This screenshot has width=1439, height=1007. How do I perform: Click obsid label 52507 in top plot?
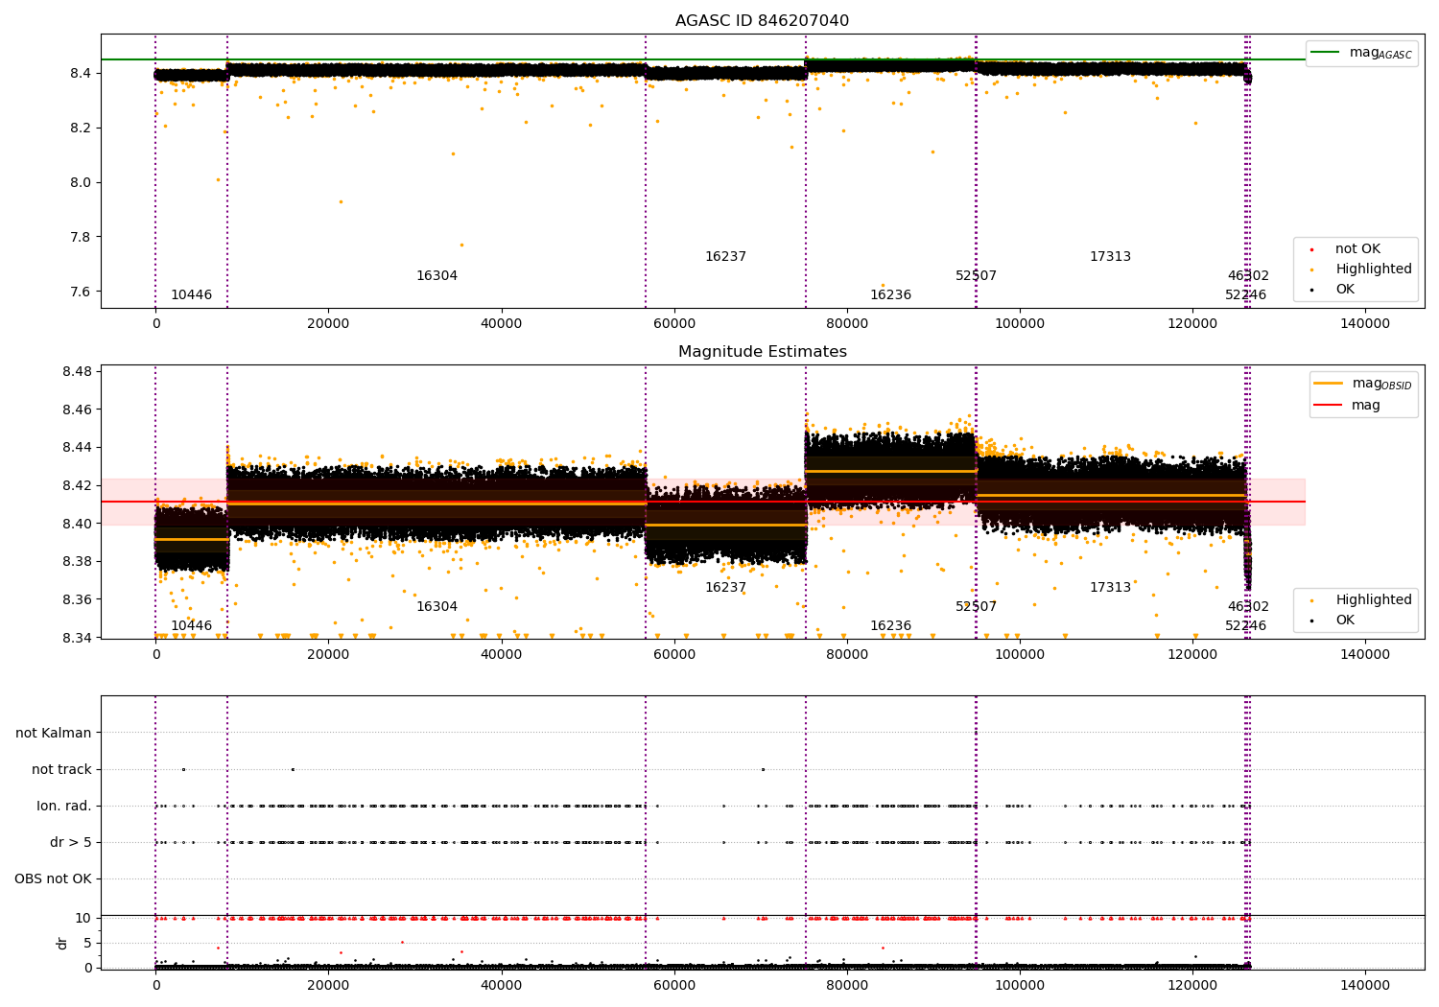[976, 276]
